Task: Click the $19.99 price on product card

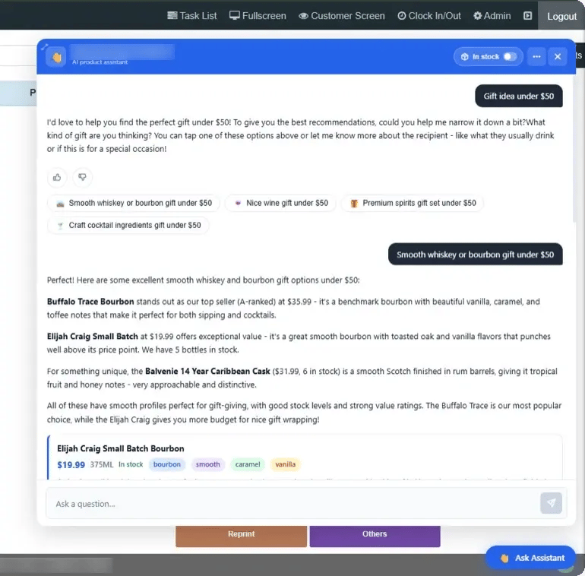Action: (71, 465)
